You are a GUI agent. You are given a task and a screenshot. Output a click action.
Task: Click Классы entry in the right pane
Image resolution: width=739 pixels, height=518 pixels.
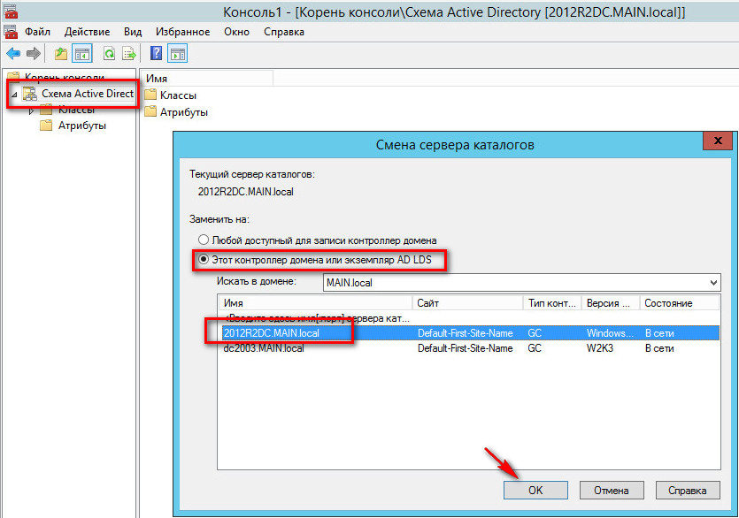point(178,95)
